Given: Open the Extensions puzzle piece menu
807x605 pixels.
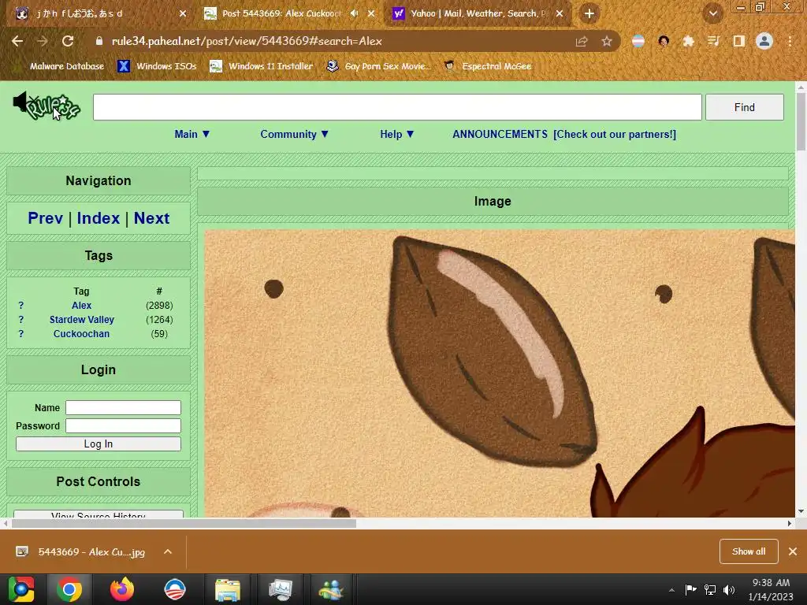Looking at the screenshot, I should point(689,41).
